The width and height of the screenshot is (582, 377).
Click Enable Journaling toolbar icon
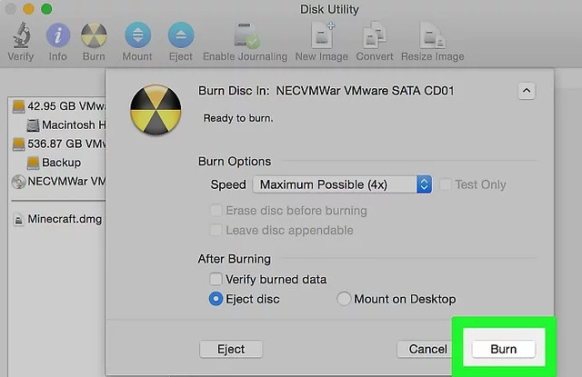point(246,35)
